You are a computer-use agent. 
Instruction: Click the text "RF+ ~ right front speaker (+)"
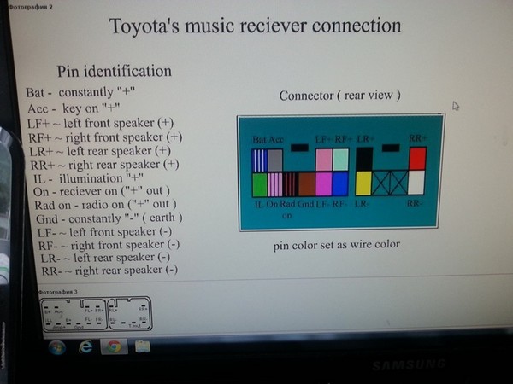click(105, 137)
